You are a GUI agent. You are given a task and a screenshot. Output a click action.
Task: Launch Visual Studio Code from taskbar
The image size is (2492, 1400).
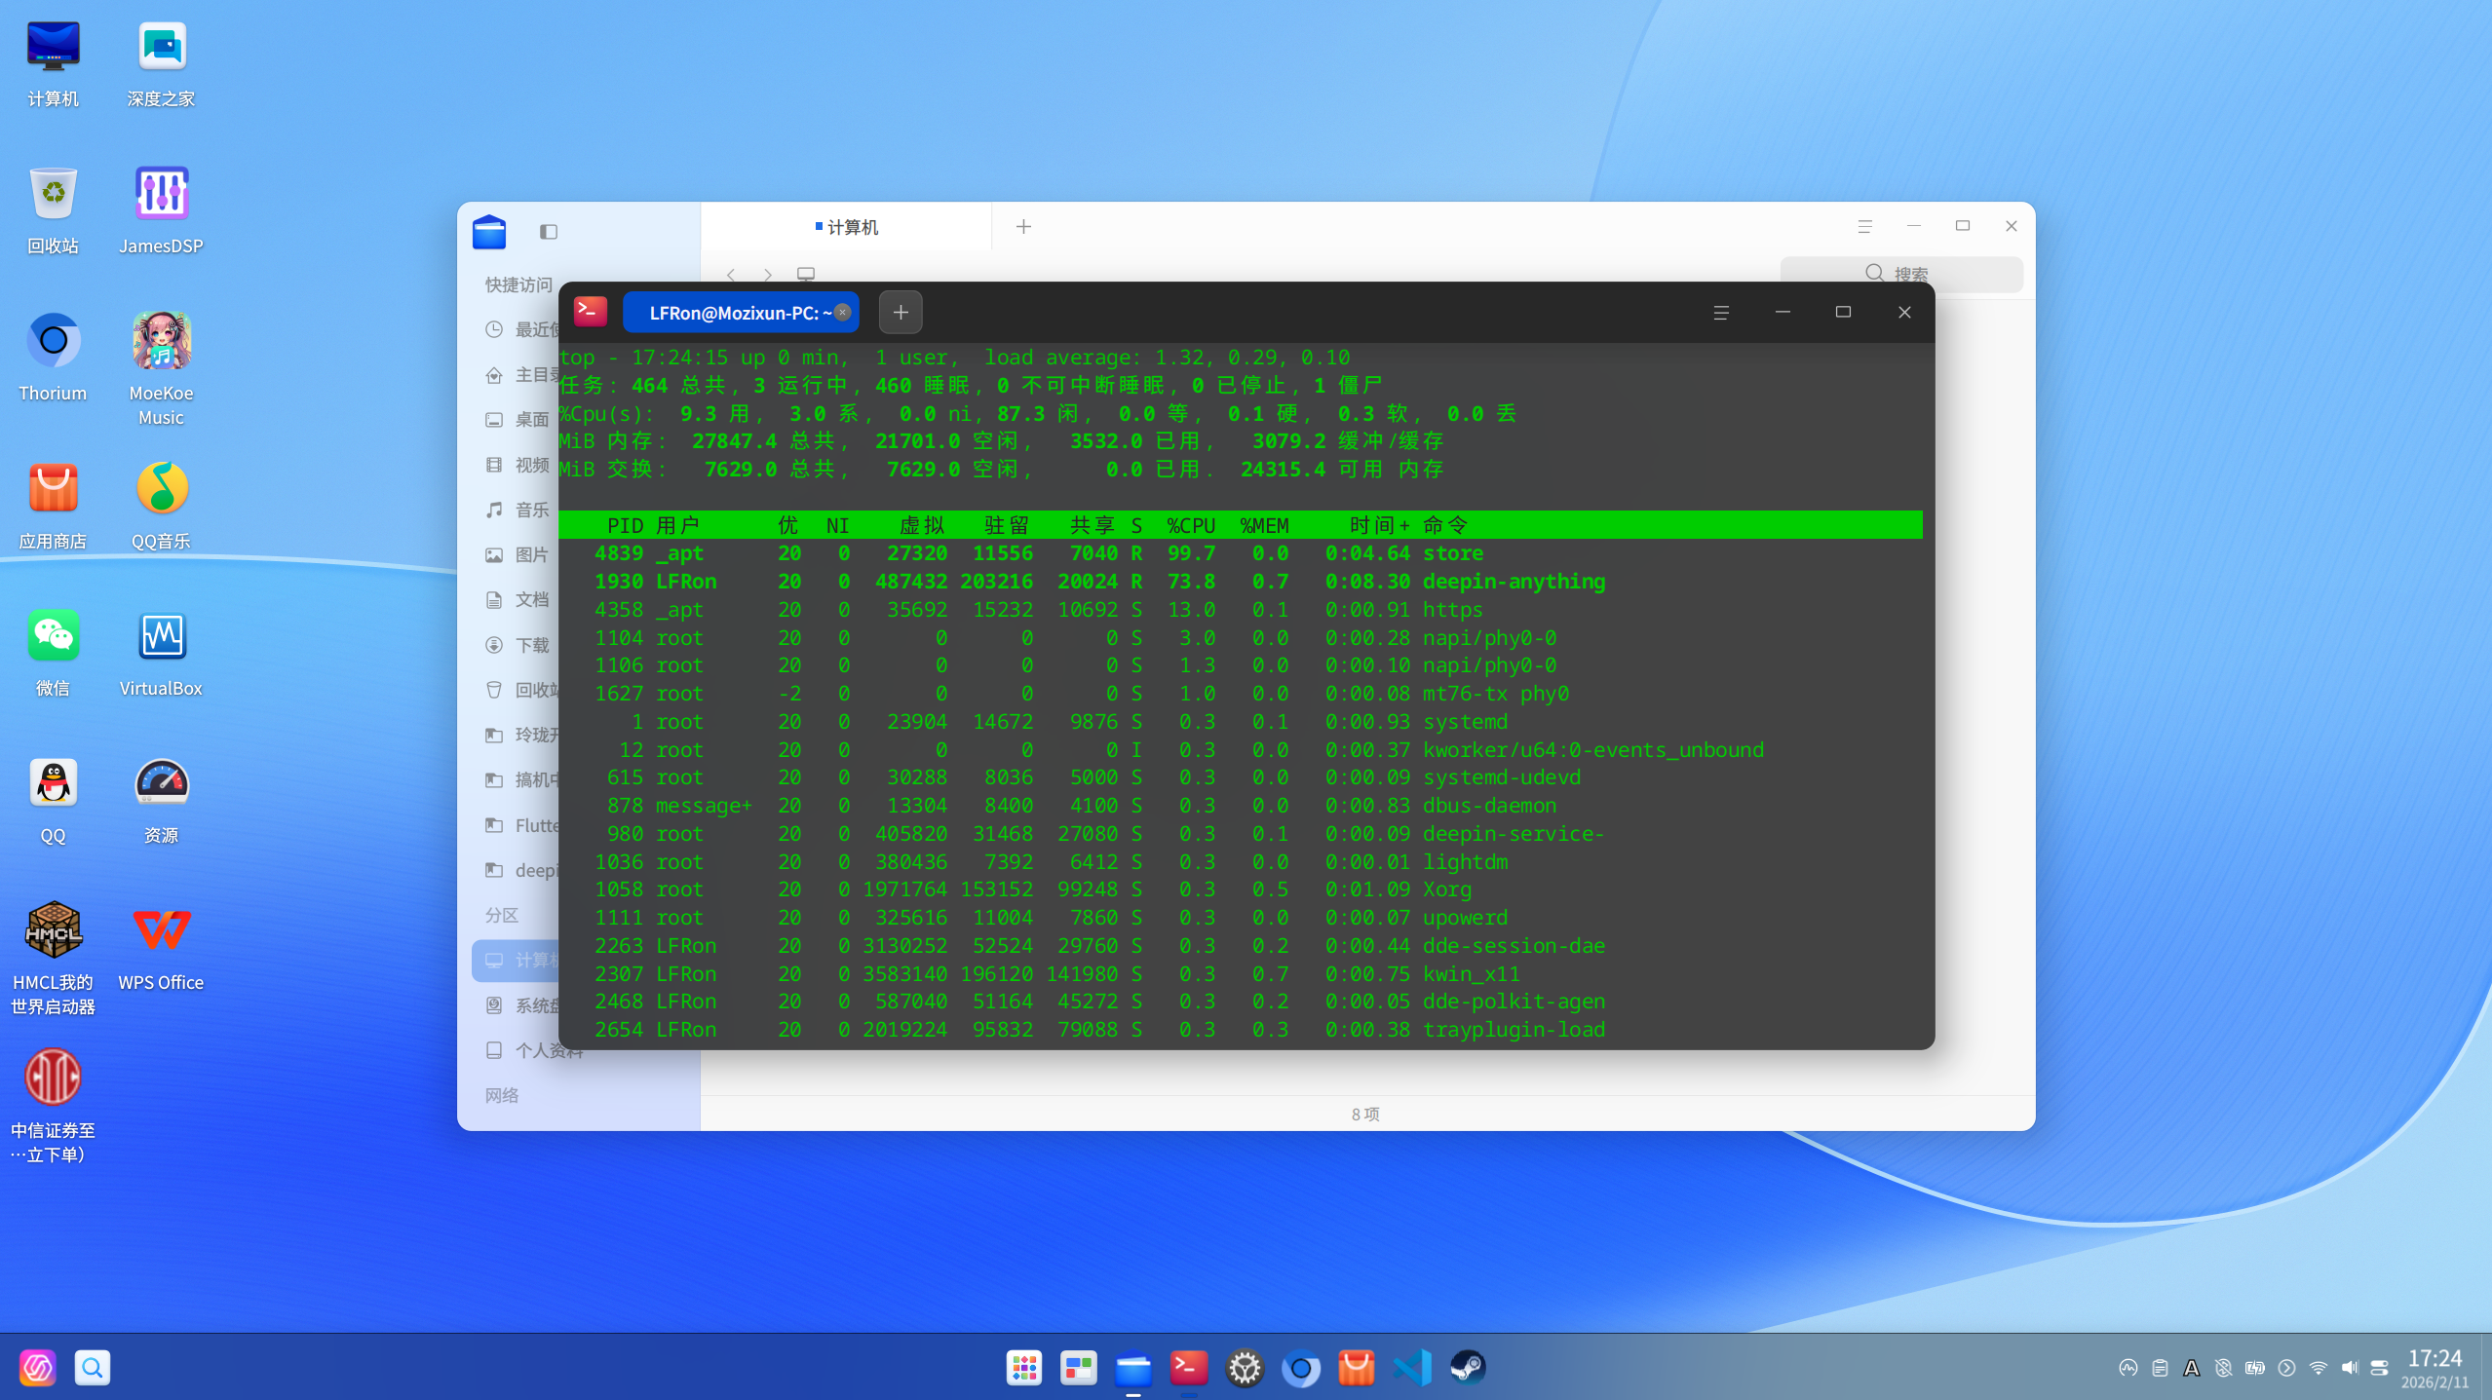(1411, 1368)
